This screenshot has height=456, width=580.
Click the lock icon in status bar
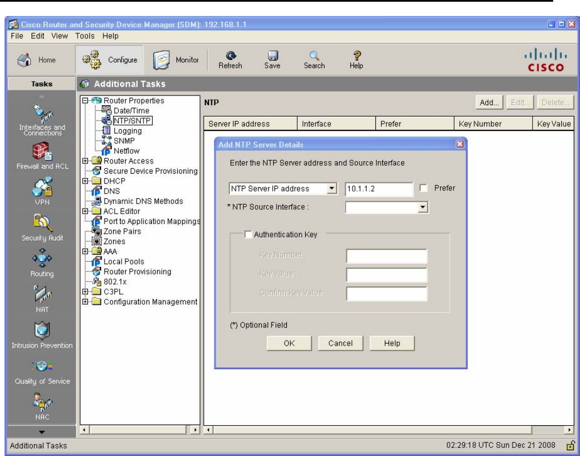coord(571,445)
